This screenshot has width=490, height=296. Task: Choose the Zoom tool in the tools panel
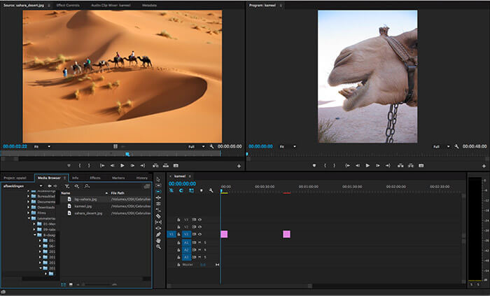pos(159,247)
